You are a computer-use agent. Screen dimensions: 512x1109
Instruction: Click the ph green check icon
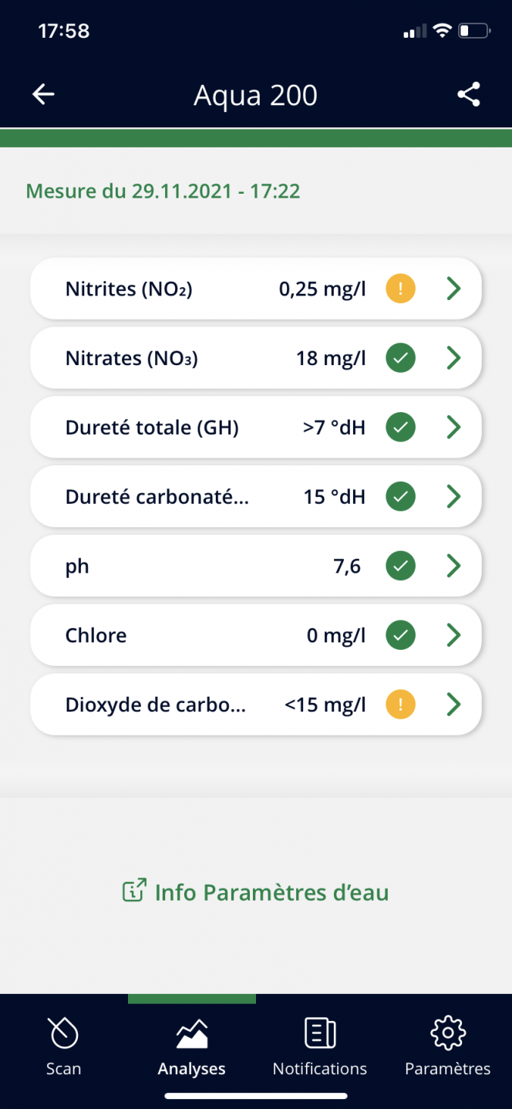tap(400, 566)
